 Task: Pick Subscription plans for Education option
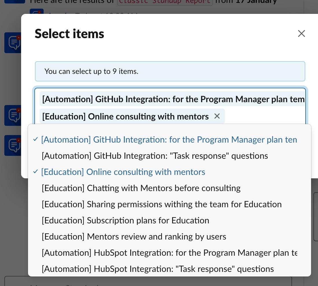tap(169, 220)
